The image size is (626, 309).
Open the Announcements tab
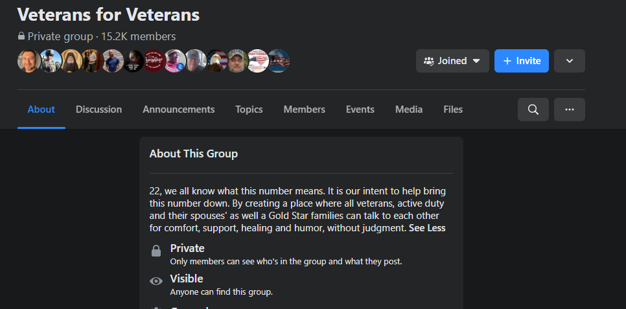[178, 109]
